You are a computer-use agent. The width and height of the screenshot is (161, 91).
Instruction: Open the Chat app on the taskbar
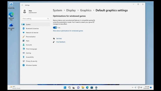pos(78,87)
